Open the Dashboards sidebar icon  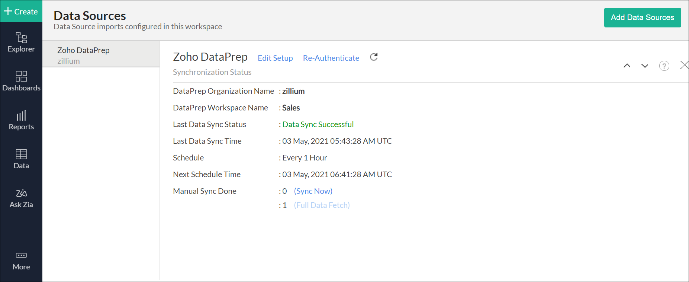21,81
